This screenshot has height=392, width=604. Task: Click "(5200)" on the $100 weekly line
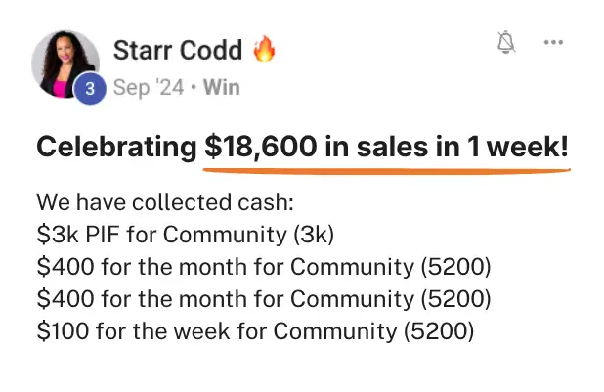(439, 330)
